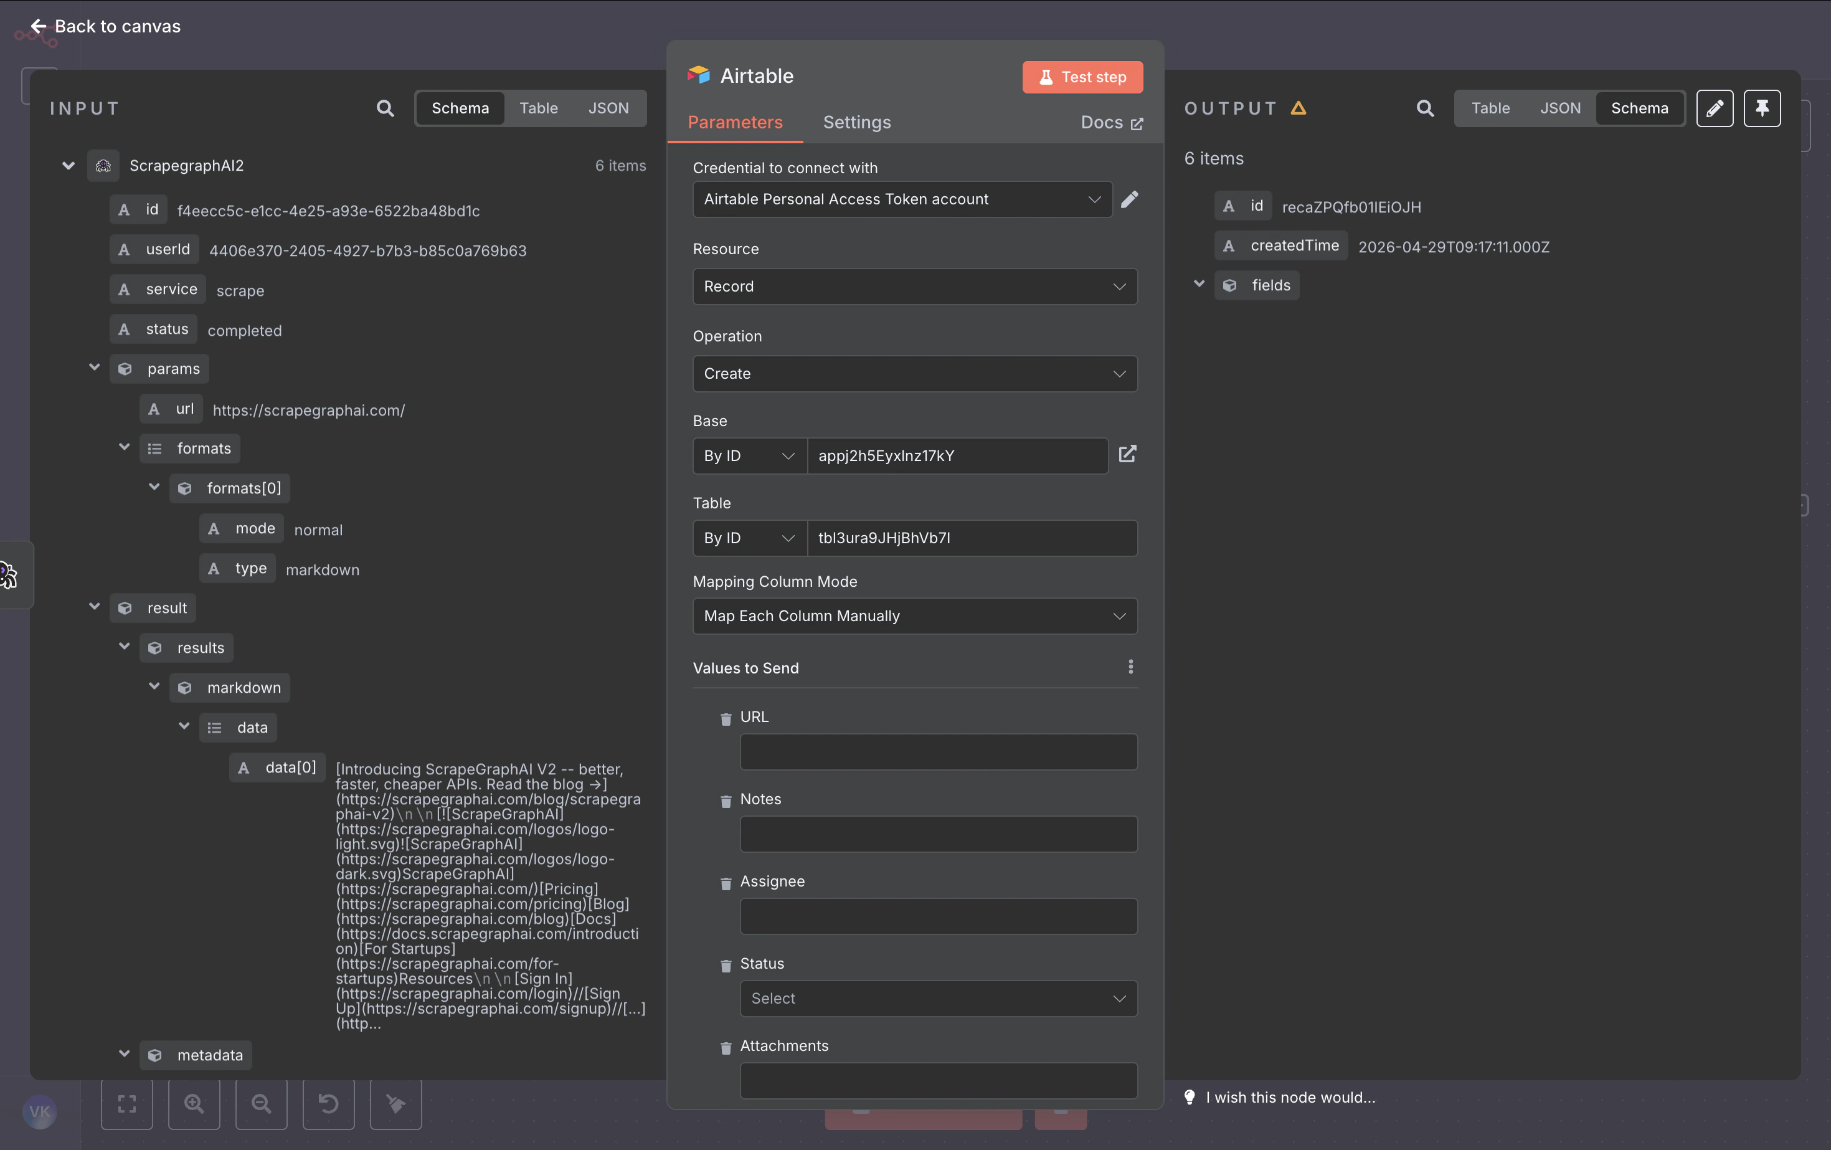Collapse the data list
Viewport: 1831px width, 1150px height.
[184, 726]
